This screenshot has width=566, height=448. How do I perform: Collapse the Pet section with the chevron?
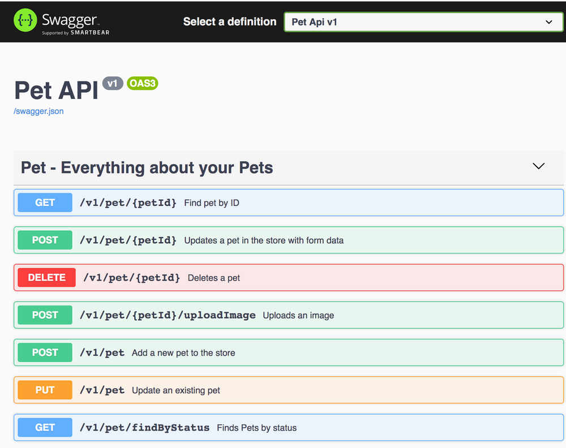pyautogui.click(x=538, y=166)
